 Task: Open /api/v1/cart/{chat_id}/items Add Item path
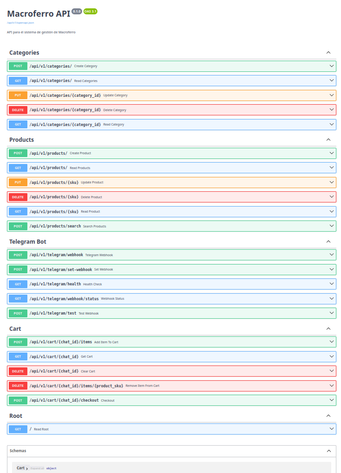pyautogui.click(x=61, y=342)
